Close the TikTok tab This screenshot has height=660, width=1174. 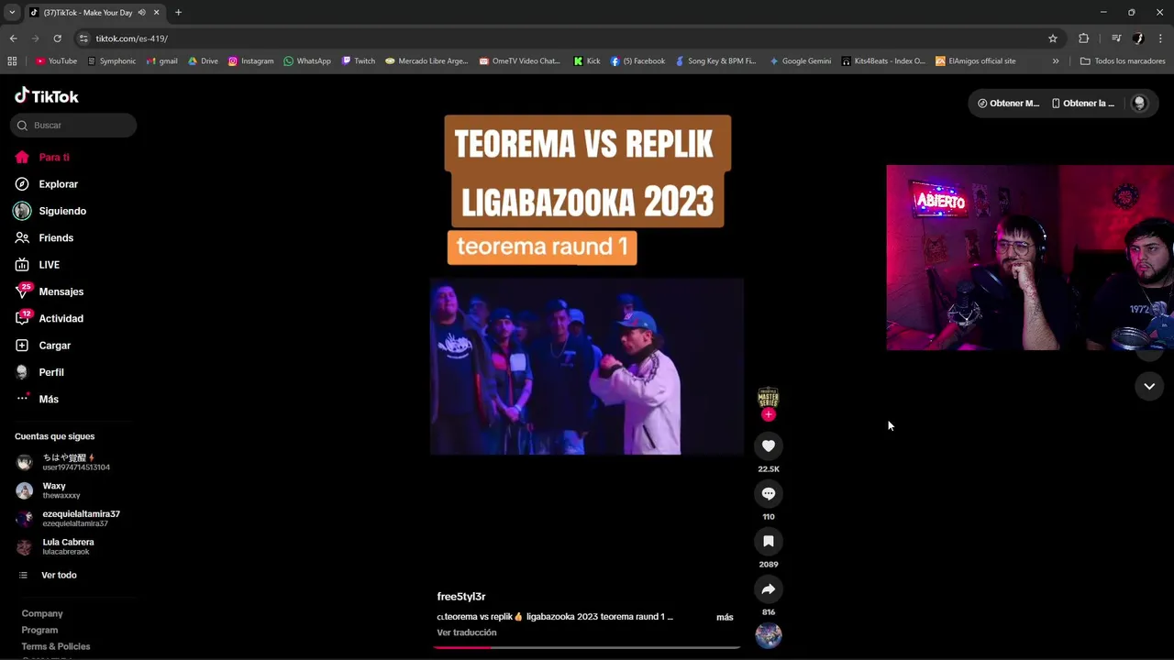156,13
